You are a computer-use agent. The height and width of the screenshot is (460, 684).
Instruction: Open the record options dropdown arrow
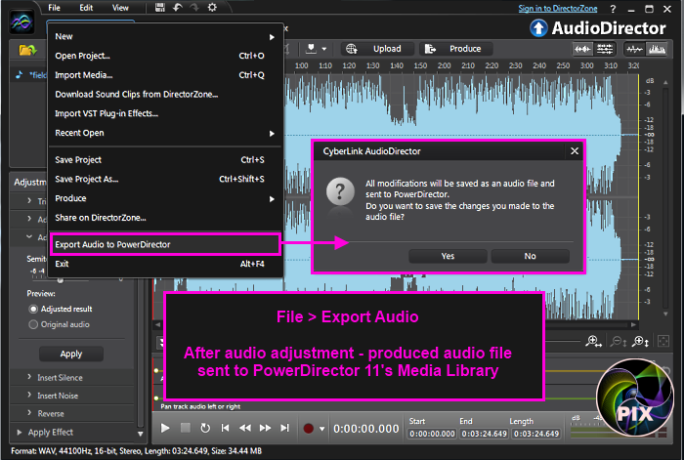[321, 429]
